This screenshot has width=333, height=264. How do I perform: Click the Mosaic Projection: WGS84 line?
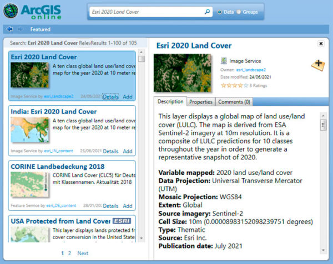click(200, 197)
